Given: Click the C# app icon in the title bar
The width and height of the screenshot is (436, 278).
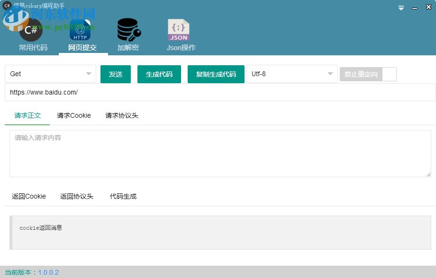Looking at the screenshot, I should coord(7,6).
